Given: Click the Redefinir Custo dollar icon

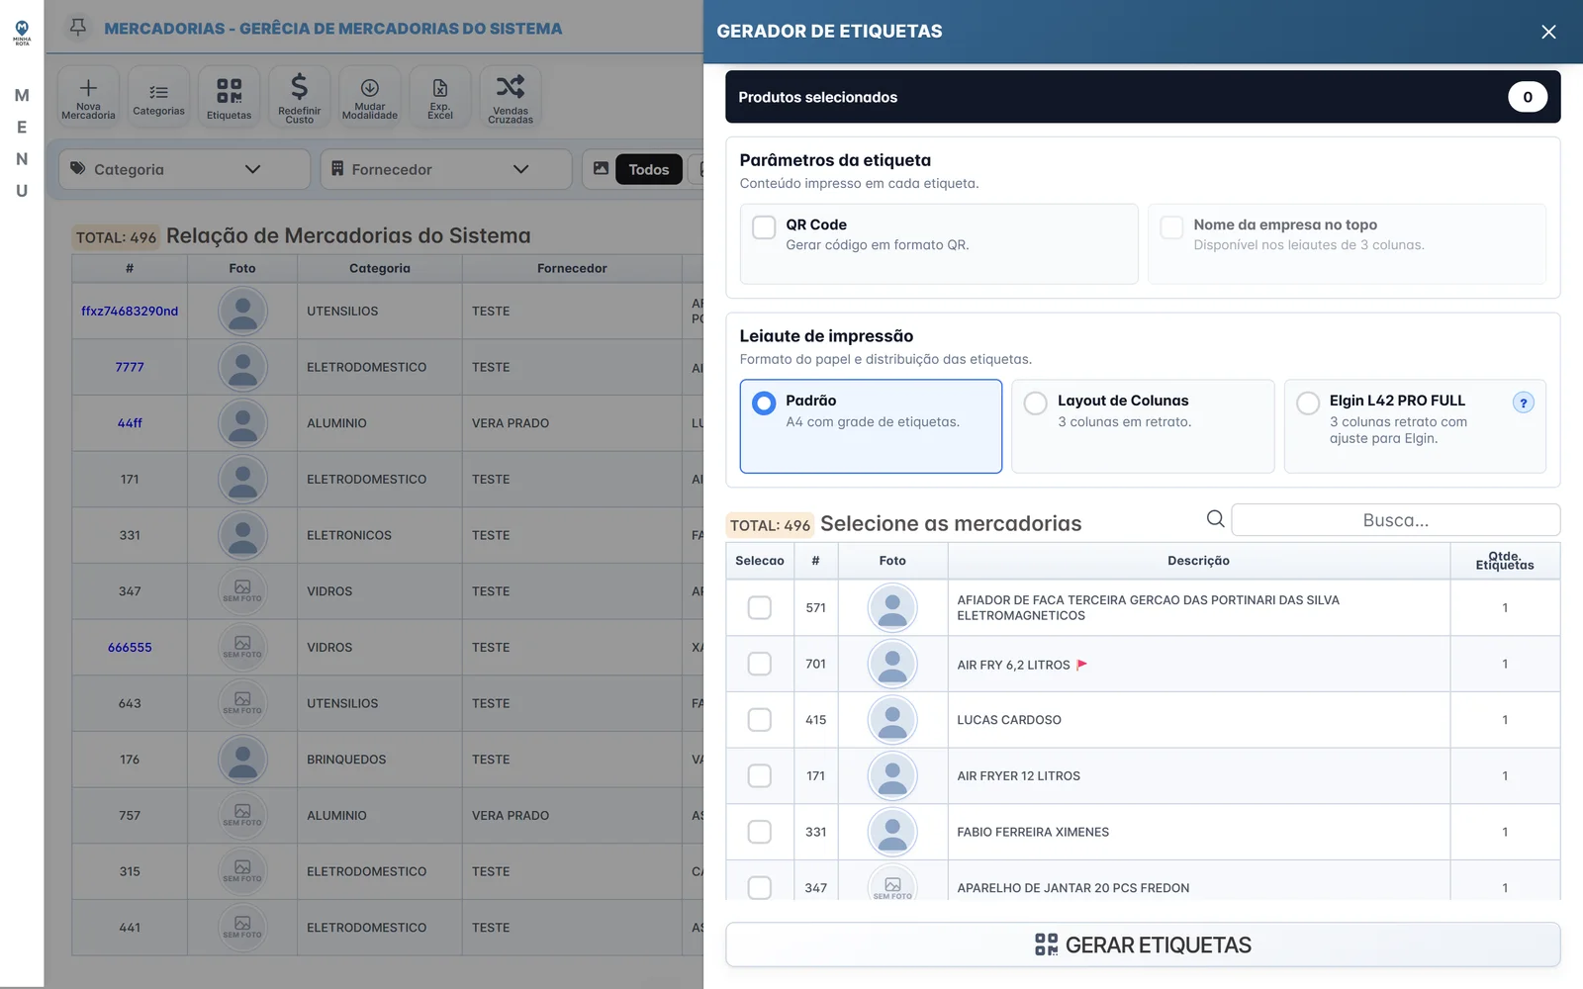Looking at the screenshot, I should [299, 86].
